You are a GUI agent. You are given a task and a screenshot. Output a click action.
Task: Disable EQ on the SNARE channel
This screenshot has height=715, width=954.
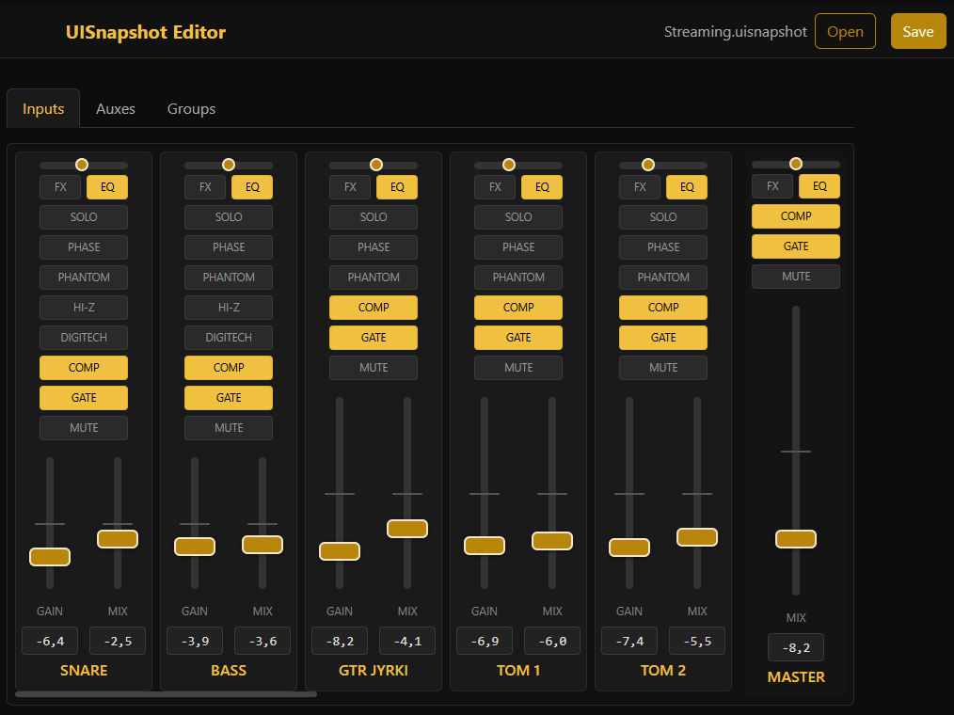coord(107,187)
